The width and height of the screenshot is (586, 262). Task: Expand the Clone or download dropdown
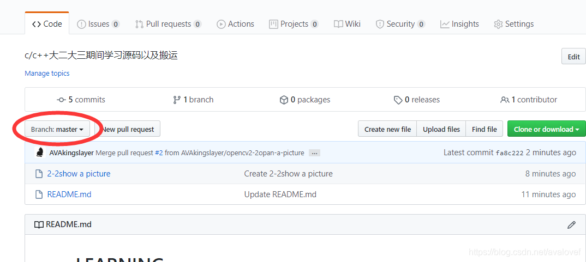[x=546, y=129]
